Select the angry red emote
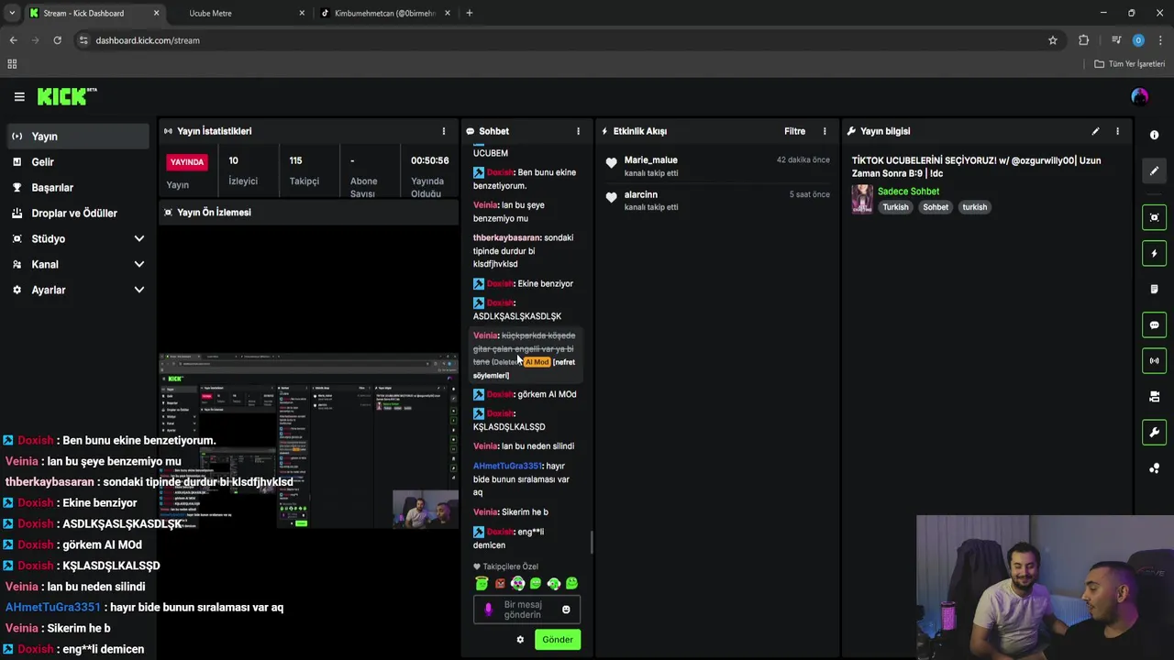This screenshot has height=660, width=1174. tap(500, 583)
